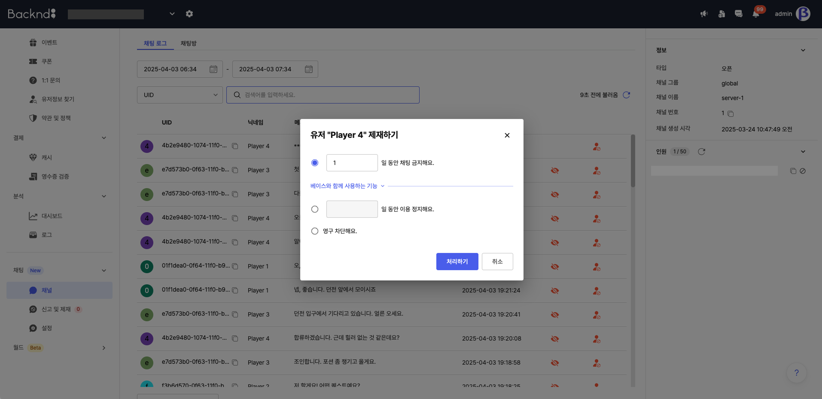The width and height of the screenshot is (822, 399).
Task: Collapse the 인원 panel
Action: 803,152
